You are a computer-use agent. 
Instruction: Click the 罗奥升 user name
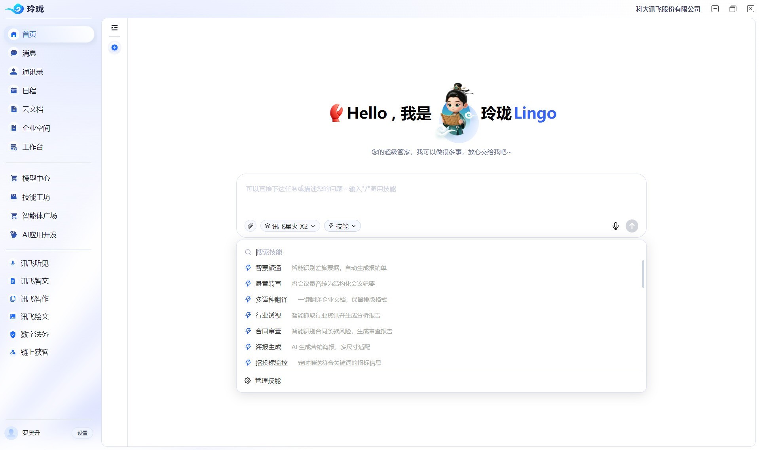pyautogui.click(x=31, y=433)
